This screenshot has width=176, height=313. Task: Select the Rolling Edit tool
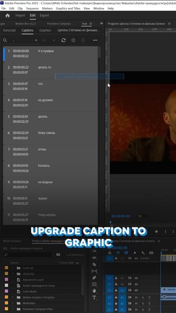(x=94, y=258)
